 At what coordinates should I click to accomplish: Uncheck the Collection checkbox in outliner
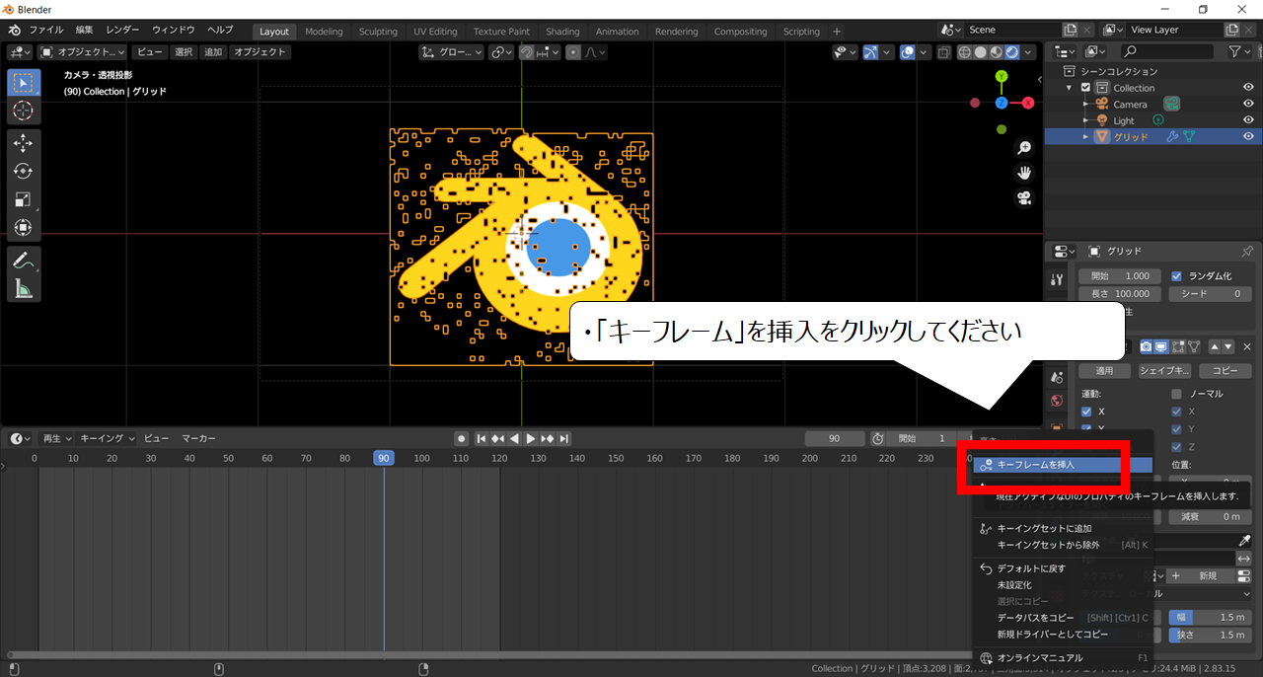1086,88
